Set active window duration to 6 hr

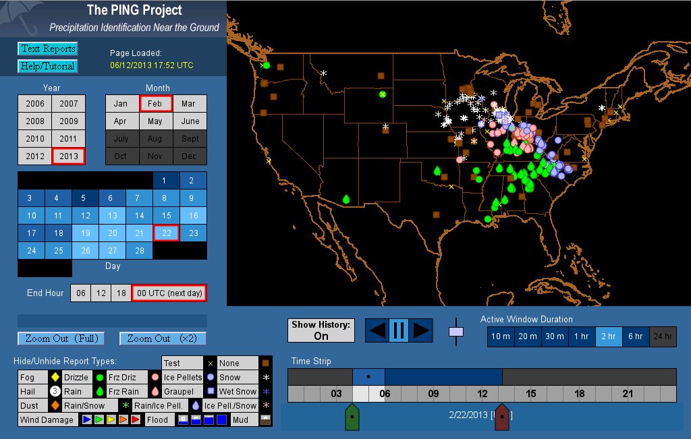click(x=635, y=336)
